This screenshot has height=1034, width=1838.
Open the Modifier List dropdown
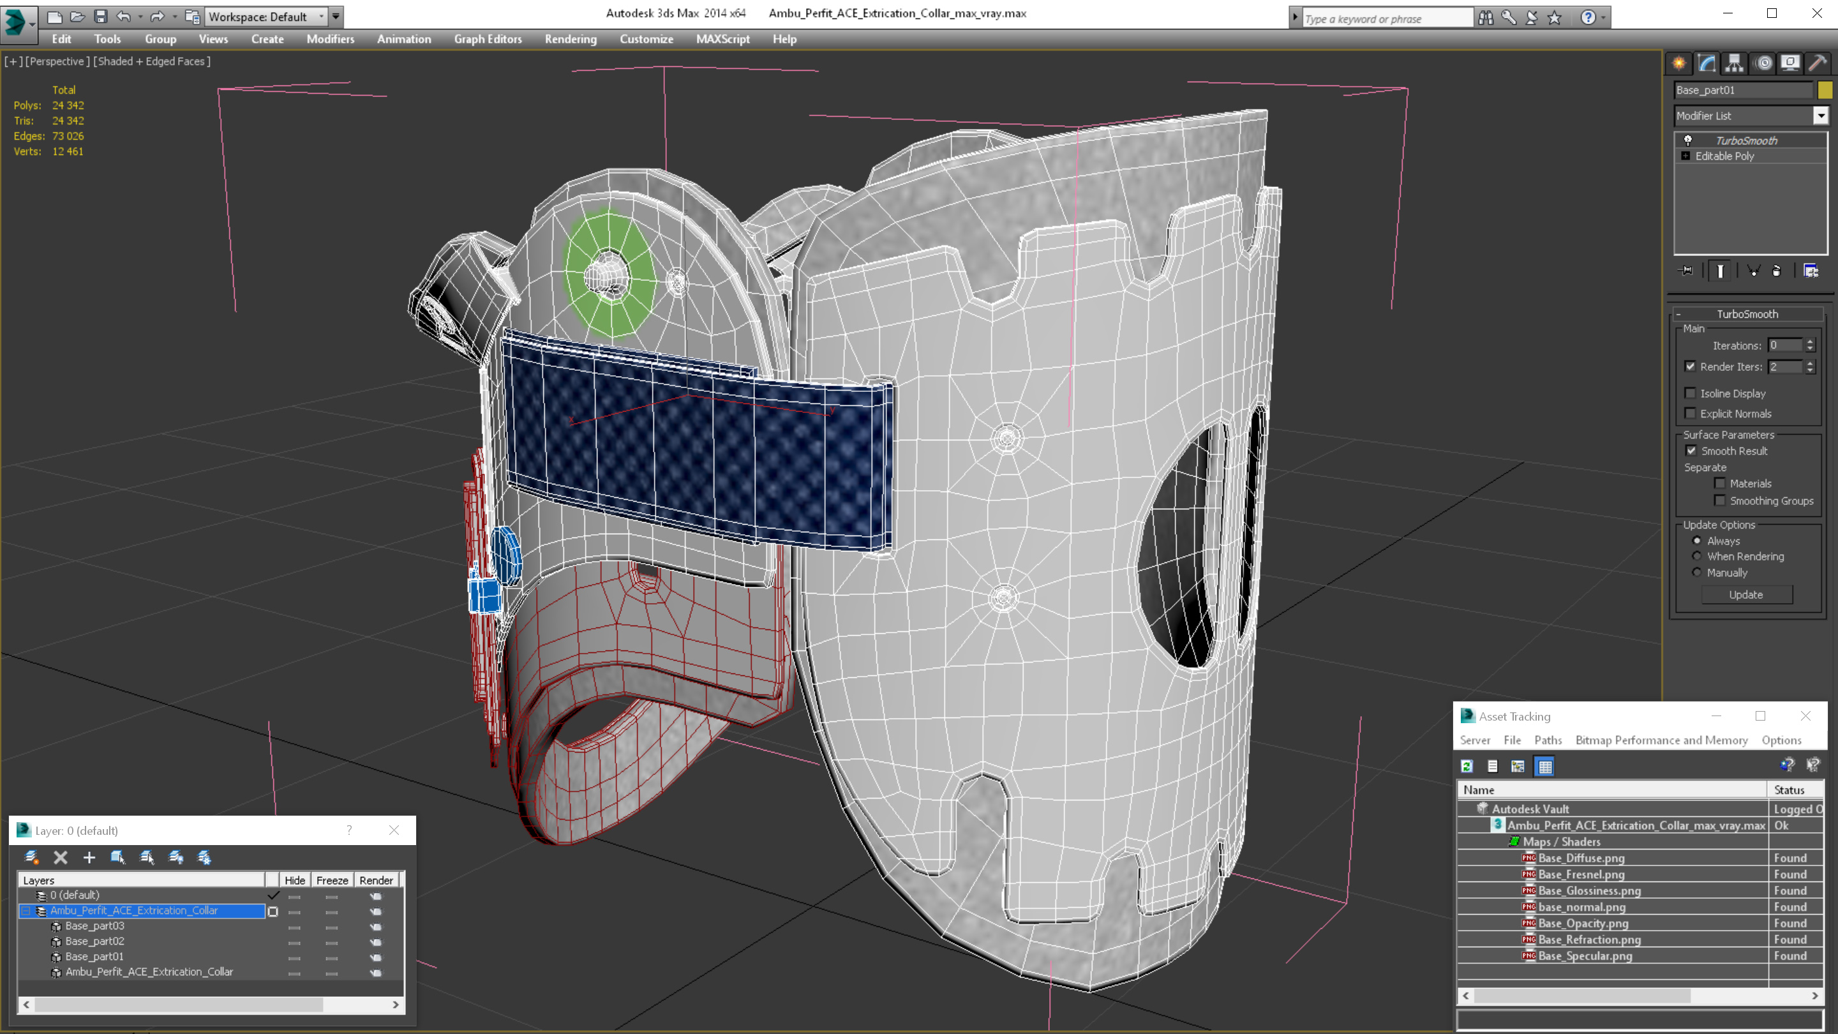(1821, 116)
